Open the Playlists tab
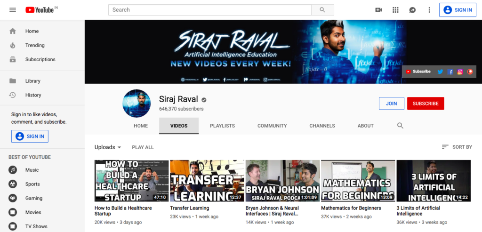This screenshot has height=232, width=482. (x=222, y=126)
